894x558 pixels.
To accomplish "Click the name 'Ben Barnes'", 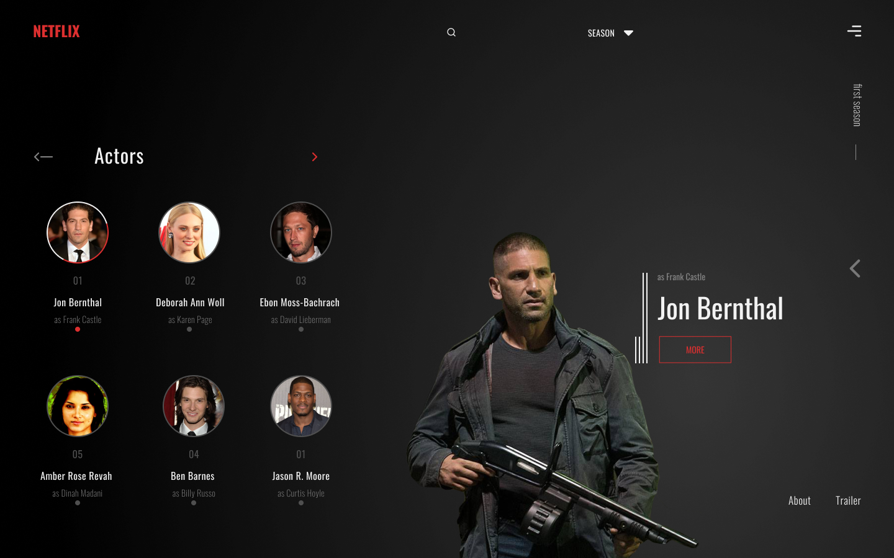I will [x=192, y=476].
